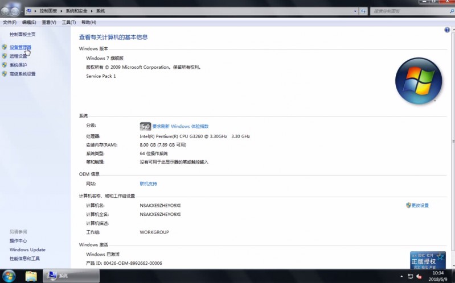The width and height of the screenshot is (455, 283).
Task: Click the System window taskbar button
Action: 71,276
